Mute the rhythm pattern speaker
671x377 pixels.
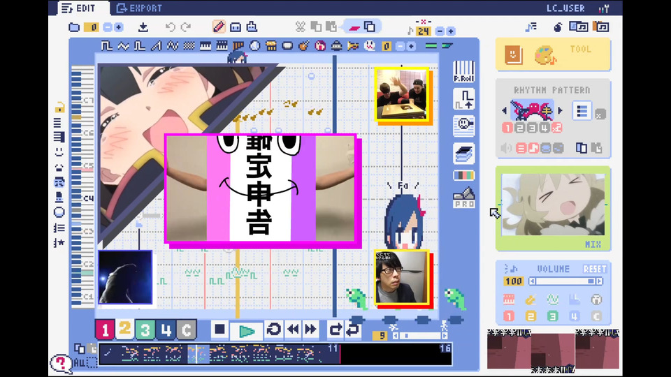(x=506, y=148)
